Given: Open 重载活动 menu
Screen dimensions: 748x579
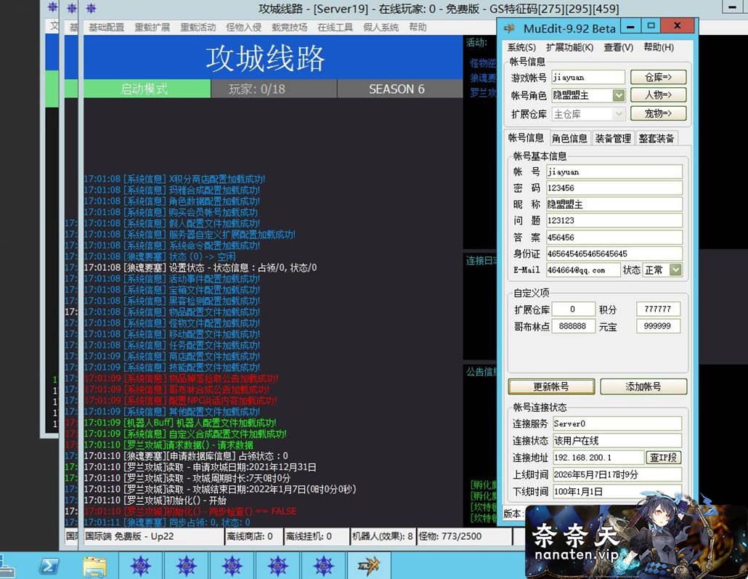Looking at the screenshot, I should [198, 27].
